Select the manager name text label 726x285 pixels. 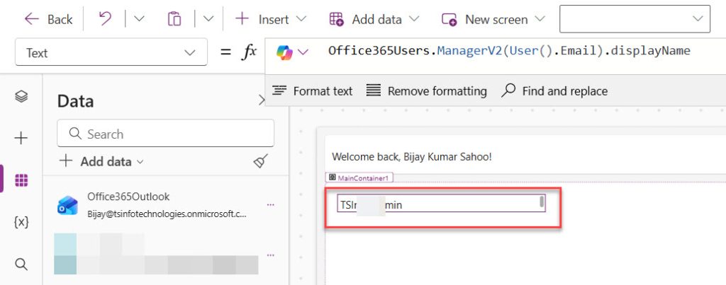click(441, 203)
